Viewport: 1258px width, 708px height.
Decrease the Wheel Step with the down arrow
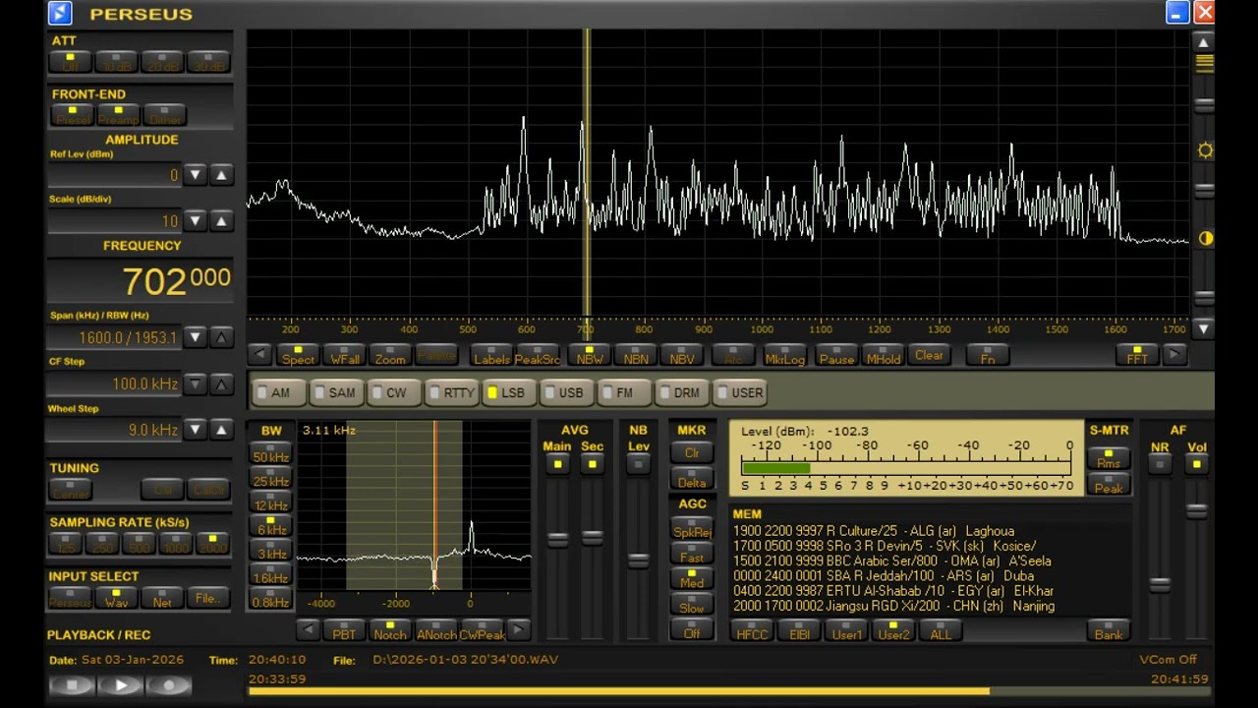196,429
